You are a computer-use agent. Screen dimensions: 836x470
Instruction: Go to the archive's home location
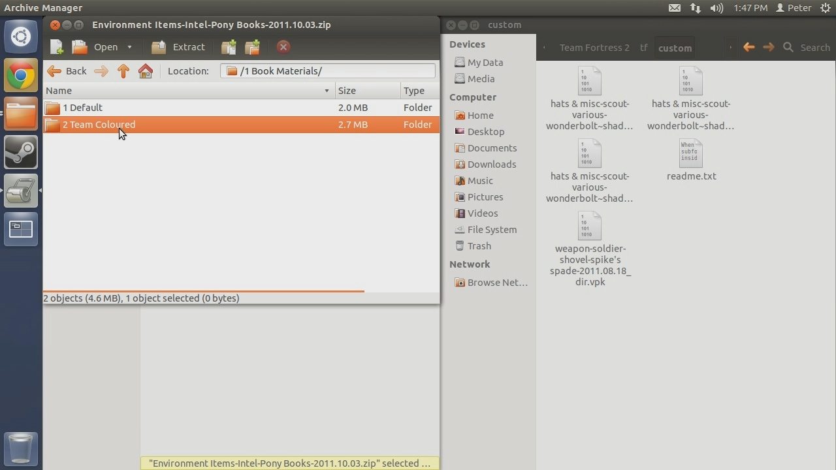[146, 71]
